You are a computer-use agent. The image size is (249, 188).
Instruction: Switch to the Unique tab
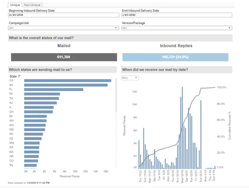pos(15,5)
